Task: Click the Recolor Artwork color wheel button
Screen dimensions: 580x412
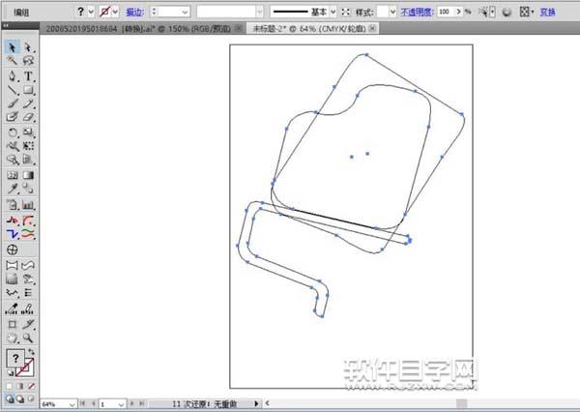Action: click(x=507, y=13)
